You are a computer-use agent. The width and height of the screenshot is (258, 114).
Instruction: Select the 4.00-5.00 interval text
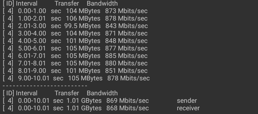[32, 41]
